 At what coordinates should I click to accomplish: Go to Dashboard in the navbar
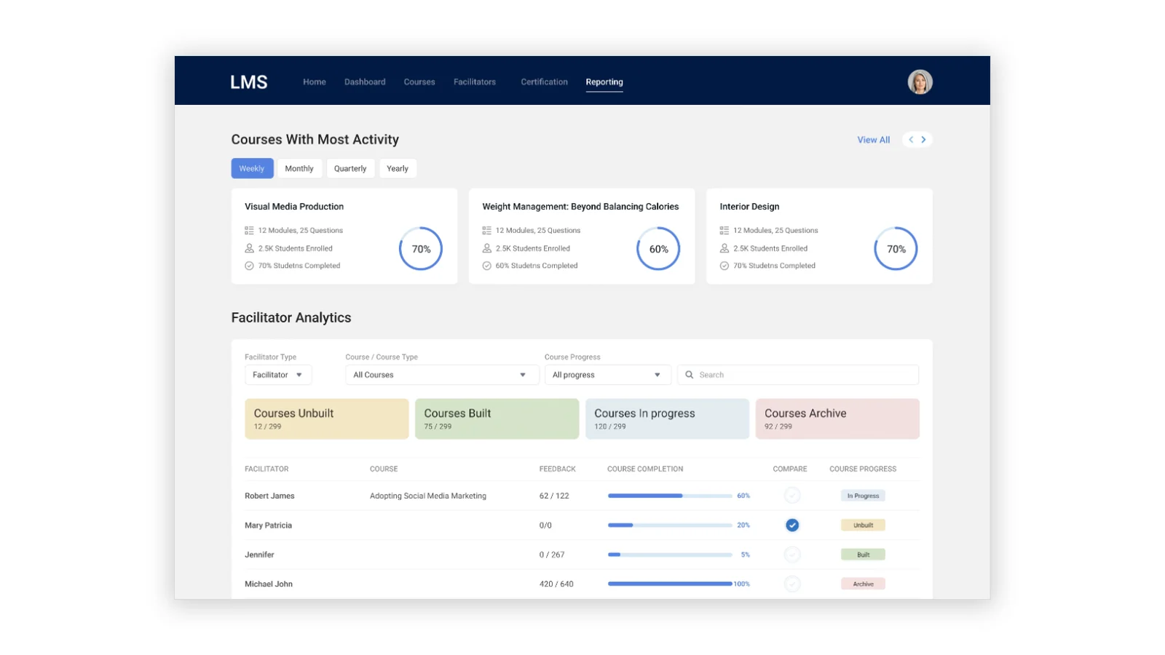[365, 82]
